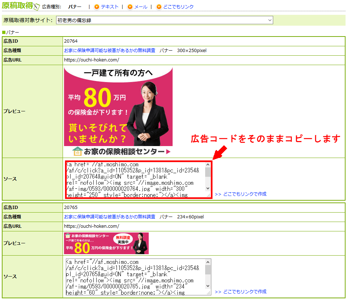347x299 pixels.
Task: Click the orange arrow icon beside テキスト
Action: (97, 7)
